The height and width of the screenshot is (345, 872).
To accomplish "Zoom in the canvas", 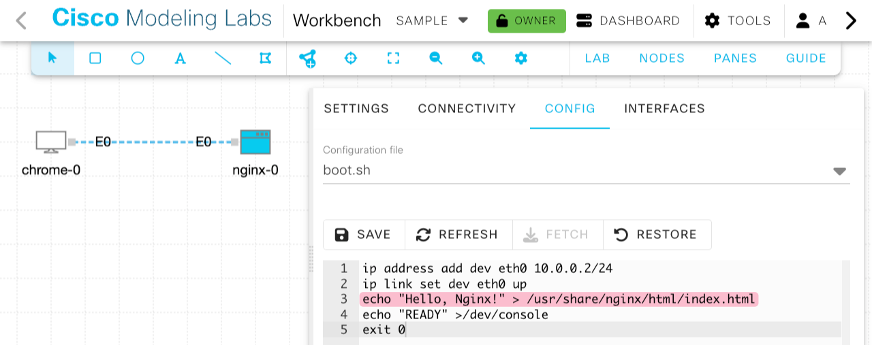I will pyautogui.click(x=478, y=58).
